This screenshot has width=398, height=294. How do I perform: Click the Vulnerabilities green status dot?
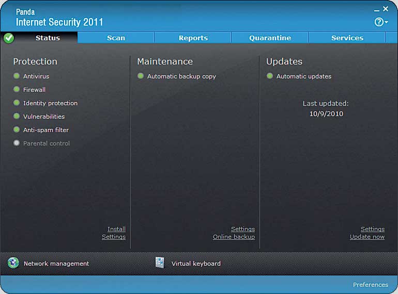click(17, 116)
